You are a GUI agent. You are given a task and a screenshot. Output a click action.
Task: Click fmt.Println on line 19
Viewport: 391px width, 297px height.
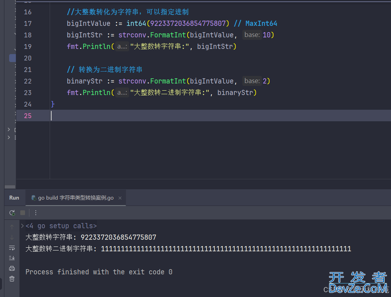(89, 47)
